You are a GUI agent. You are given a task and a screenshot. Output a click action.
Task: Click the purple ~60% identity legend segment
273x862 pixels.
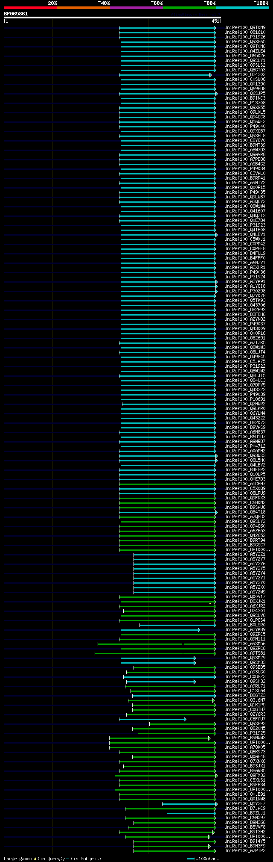coord(136,8)
